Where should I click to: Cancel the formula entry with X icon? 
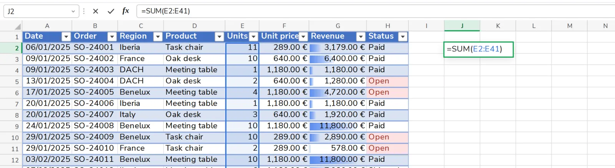click(96, 11)
